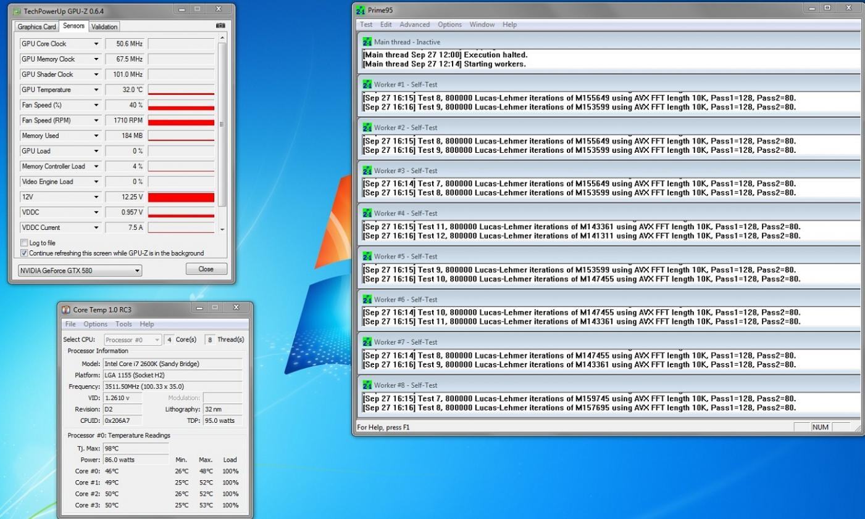The width and height of the screenshot is (865, 519).
Task: Click the Worker #6 window icon
Action: [x=367, y=300]
